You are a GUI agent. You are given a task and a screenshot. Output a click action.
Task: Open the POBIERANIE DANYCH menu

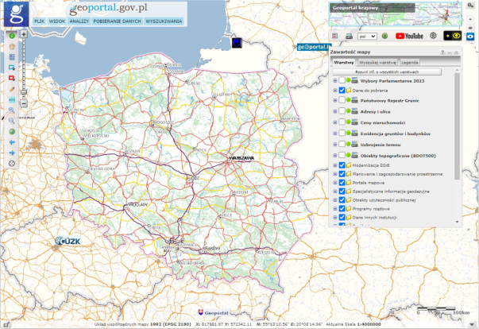(117, 21)
